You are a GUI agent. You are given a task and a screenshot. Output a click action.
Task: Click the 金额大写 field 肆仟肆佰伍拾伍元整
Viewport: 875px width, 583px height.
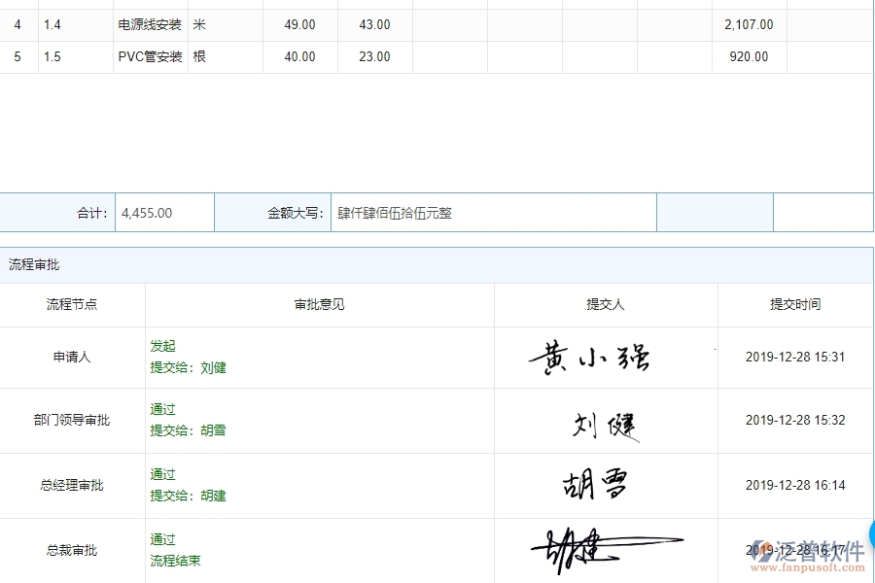[x=495, y=212]
